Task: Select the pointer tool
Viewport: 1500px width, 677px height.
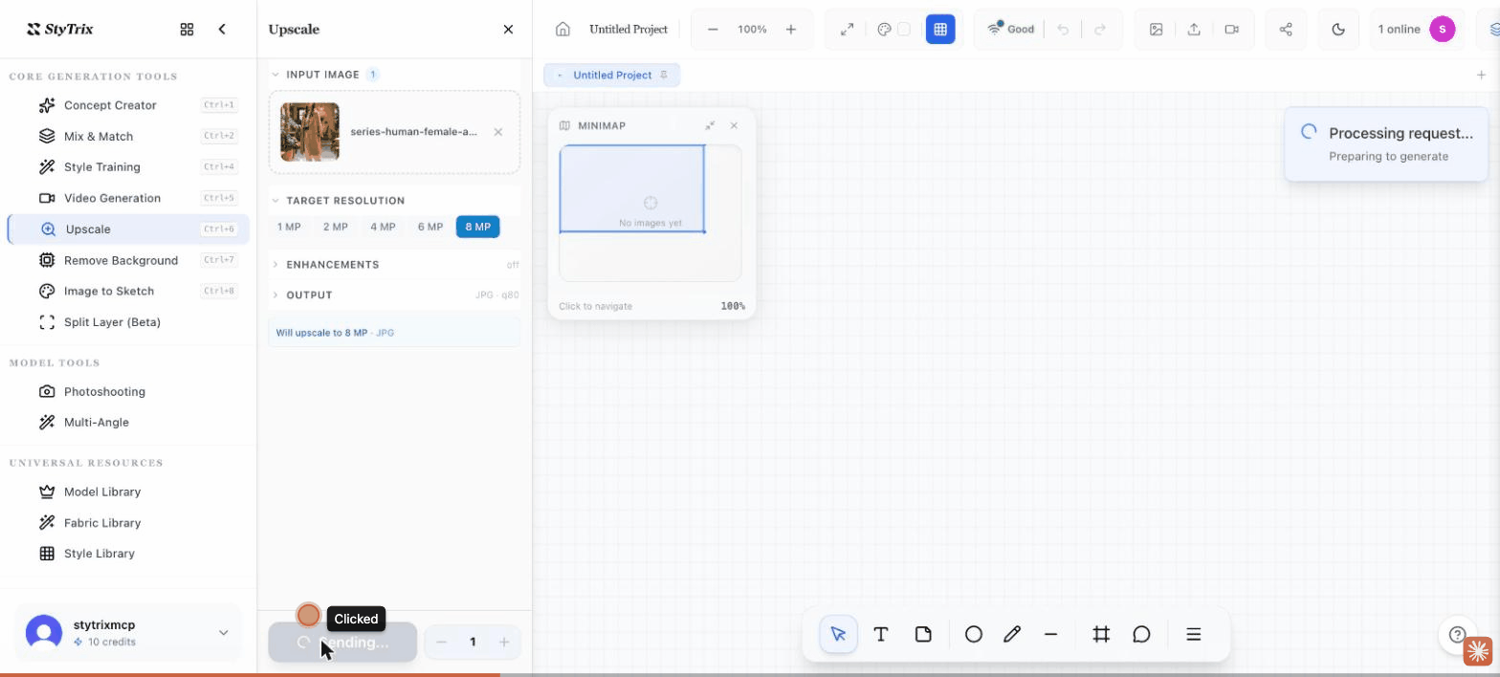Action: coord(839,634)
